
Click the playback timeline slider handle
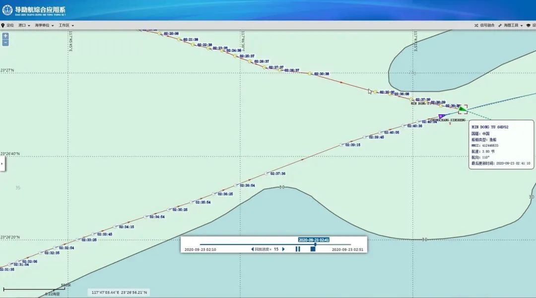click(315, 244)
